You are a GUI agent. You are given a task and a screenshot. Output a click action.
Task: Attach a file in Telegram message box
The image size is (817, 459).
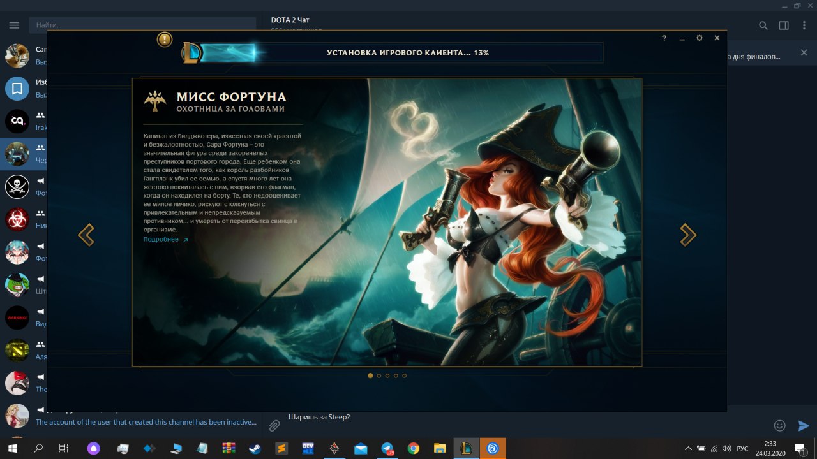tap(274, 425)
